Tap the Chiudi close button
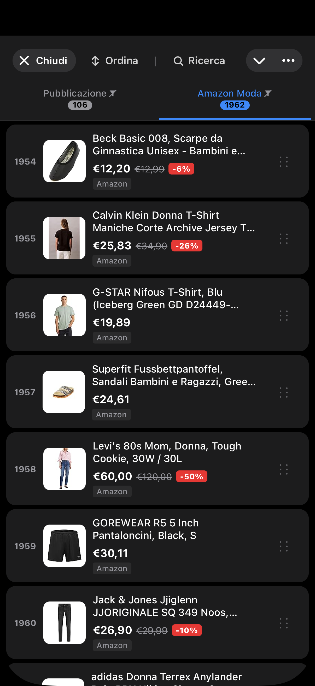 point(44,60)
